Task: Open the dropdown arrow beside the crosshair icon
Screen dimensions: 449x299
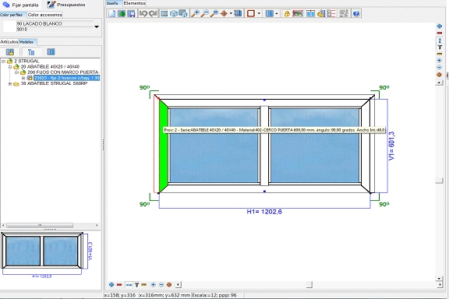Action: pos(231,13)
